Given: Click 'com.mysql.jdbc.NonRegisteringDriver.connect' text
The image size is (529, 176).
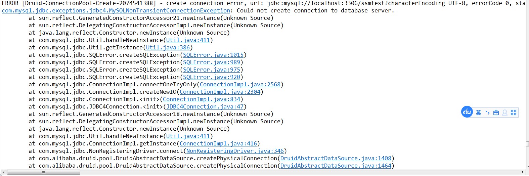Looking at the screenshot, I should (111, 151).
